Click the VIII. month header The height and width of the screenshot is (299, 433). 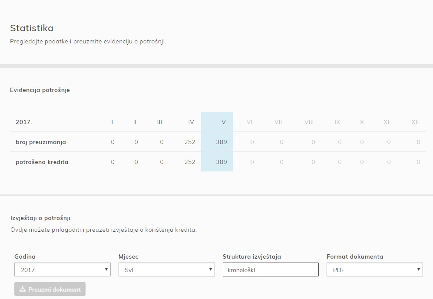(x=310, y=122)
